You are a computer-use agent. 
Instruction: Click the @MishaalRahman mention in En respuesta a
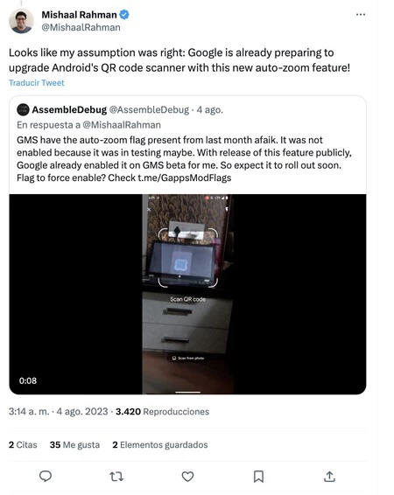(122, 125)
